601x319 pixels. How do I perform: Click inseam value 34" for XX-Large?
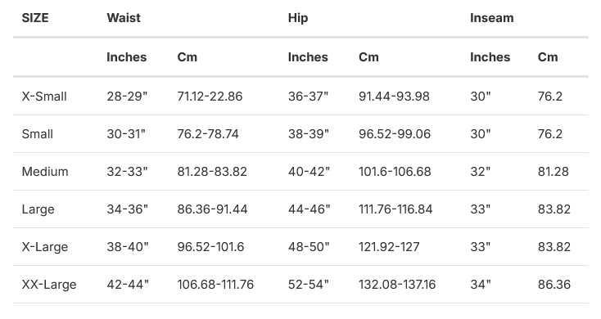(481, 285)
